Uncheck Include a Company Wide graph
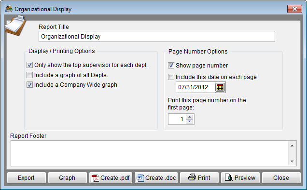This screenshot has width=307, height=190. (29, 85)
